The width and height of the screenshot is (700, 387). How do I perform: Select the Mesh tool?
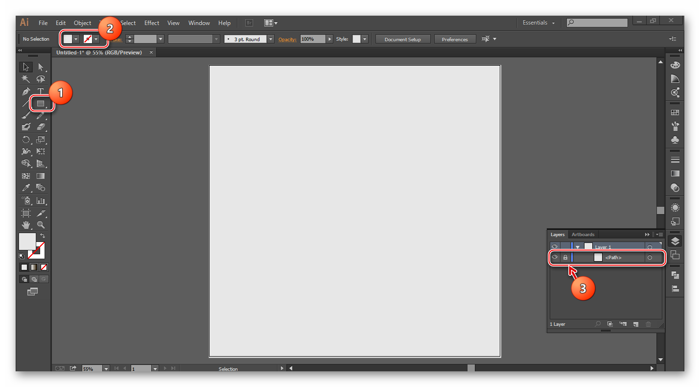coord(26,176)
